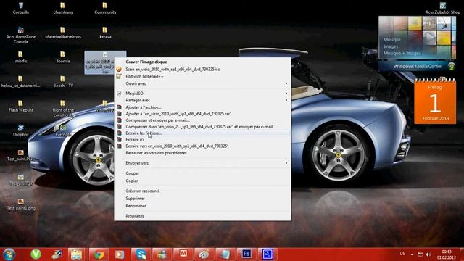Open the media player taskbar icon
The height and width of the screenshot is (261, 464).
pyautogui.click(x=120, y=254)
